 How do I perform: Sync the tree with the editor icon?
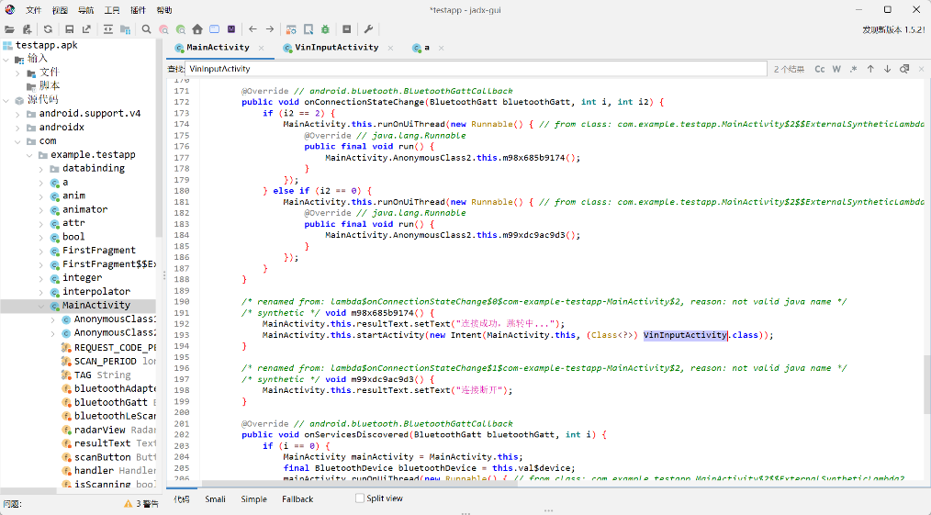click(108, 29)
